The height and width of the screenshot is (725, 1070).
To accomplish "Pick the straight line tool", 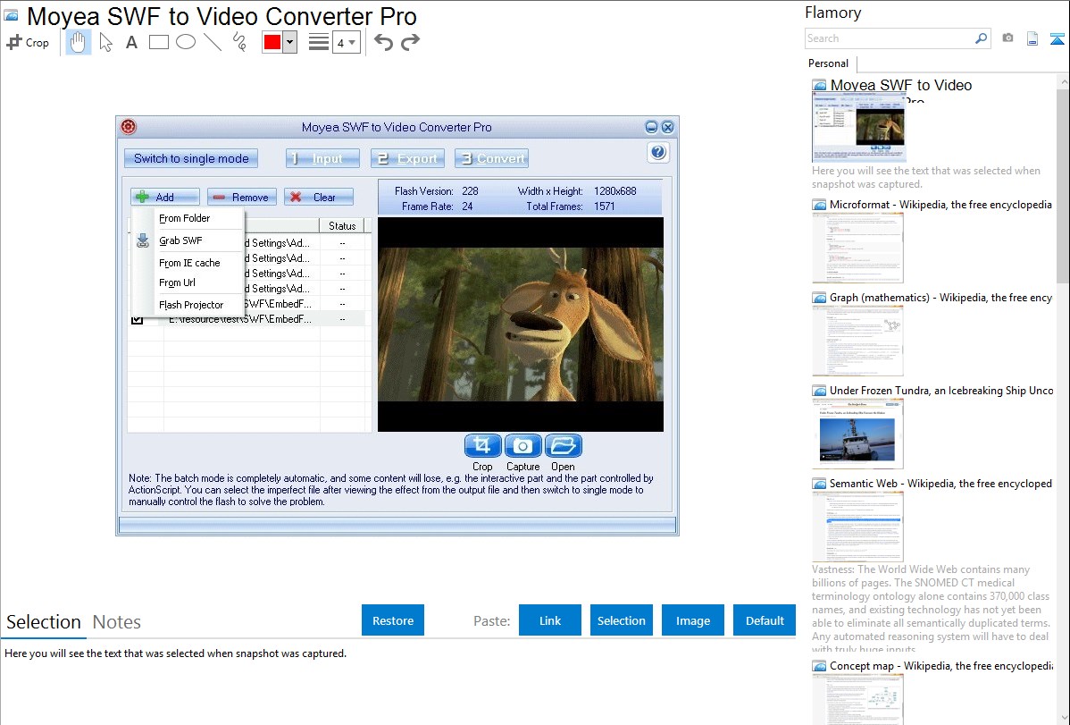I will pos(213,42).
